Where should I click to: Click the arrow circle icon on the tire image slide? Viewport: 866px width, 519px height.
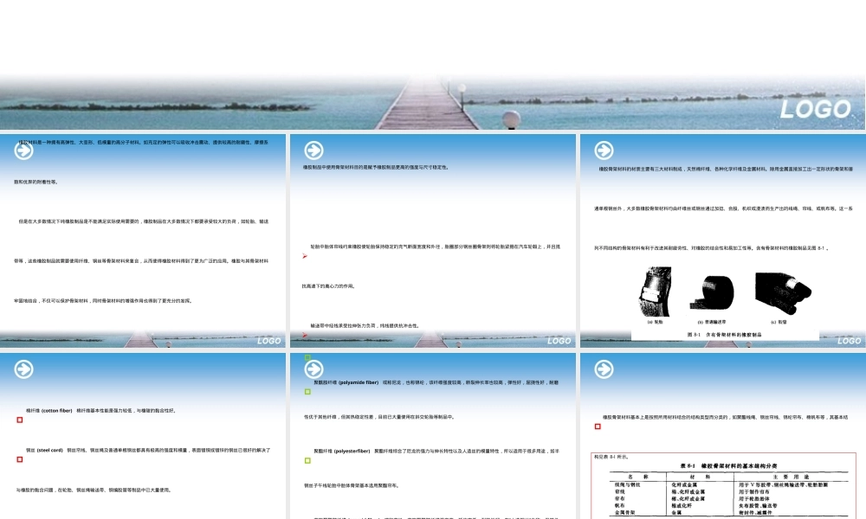tap(604, 151)
